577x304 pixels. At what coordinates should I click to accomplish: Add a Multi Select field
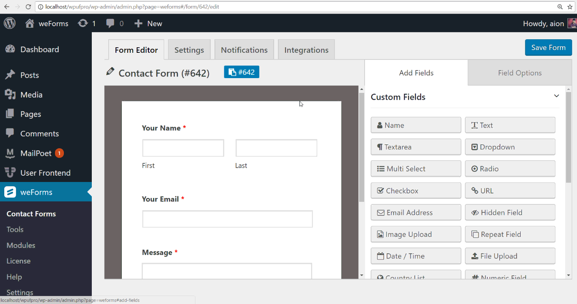point(416,168)
